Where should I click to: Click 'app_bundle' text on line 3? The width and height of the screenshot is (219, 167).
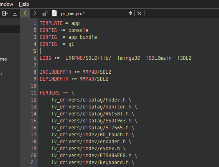coord(83,37)
